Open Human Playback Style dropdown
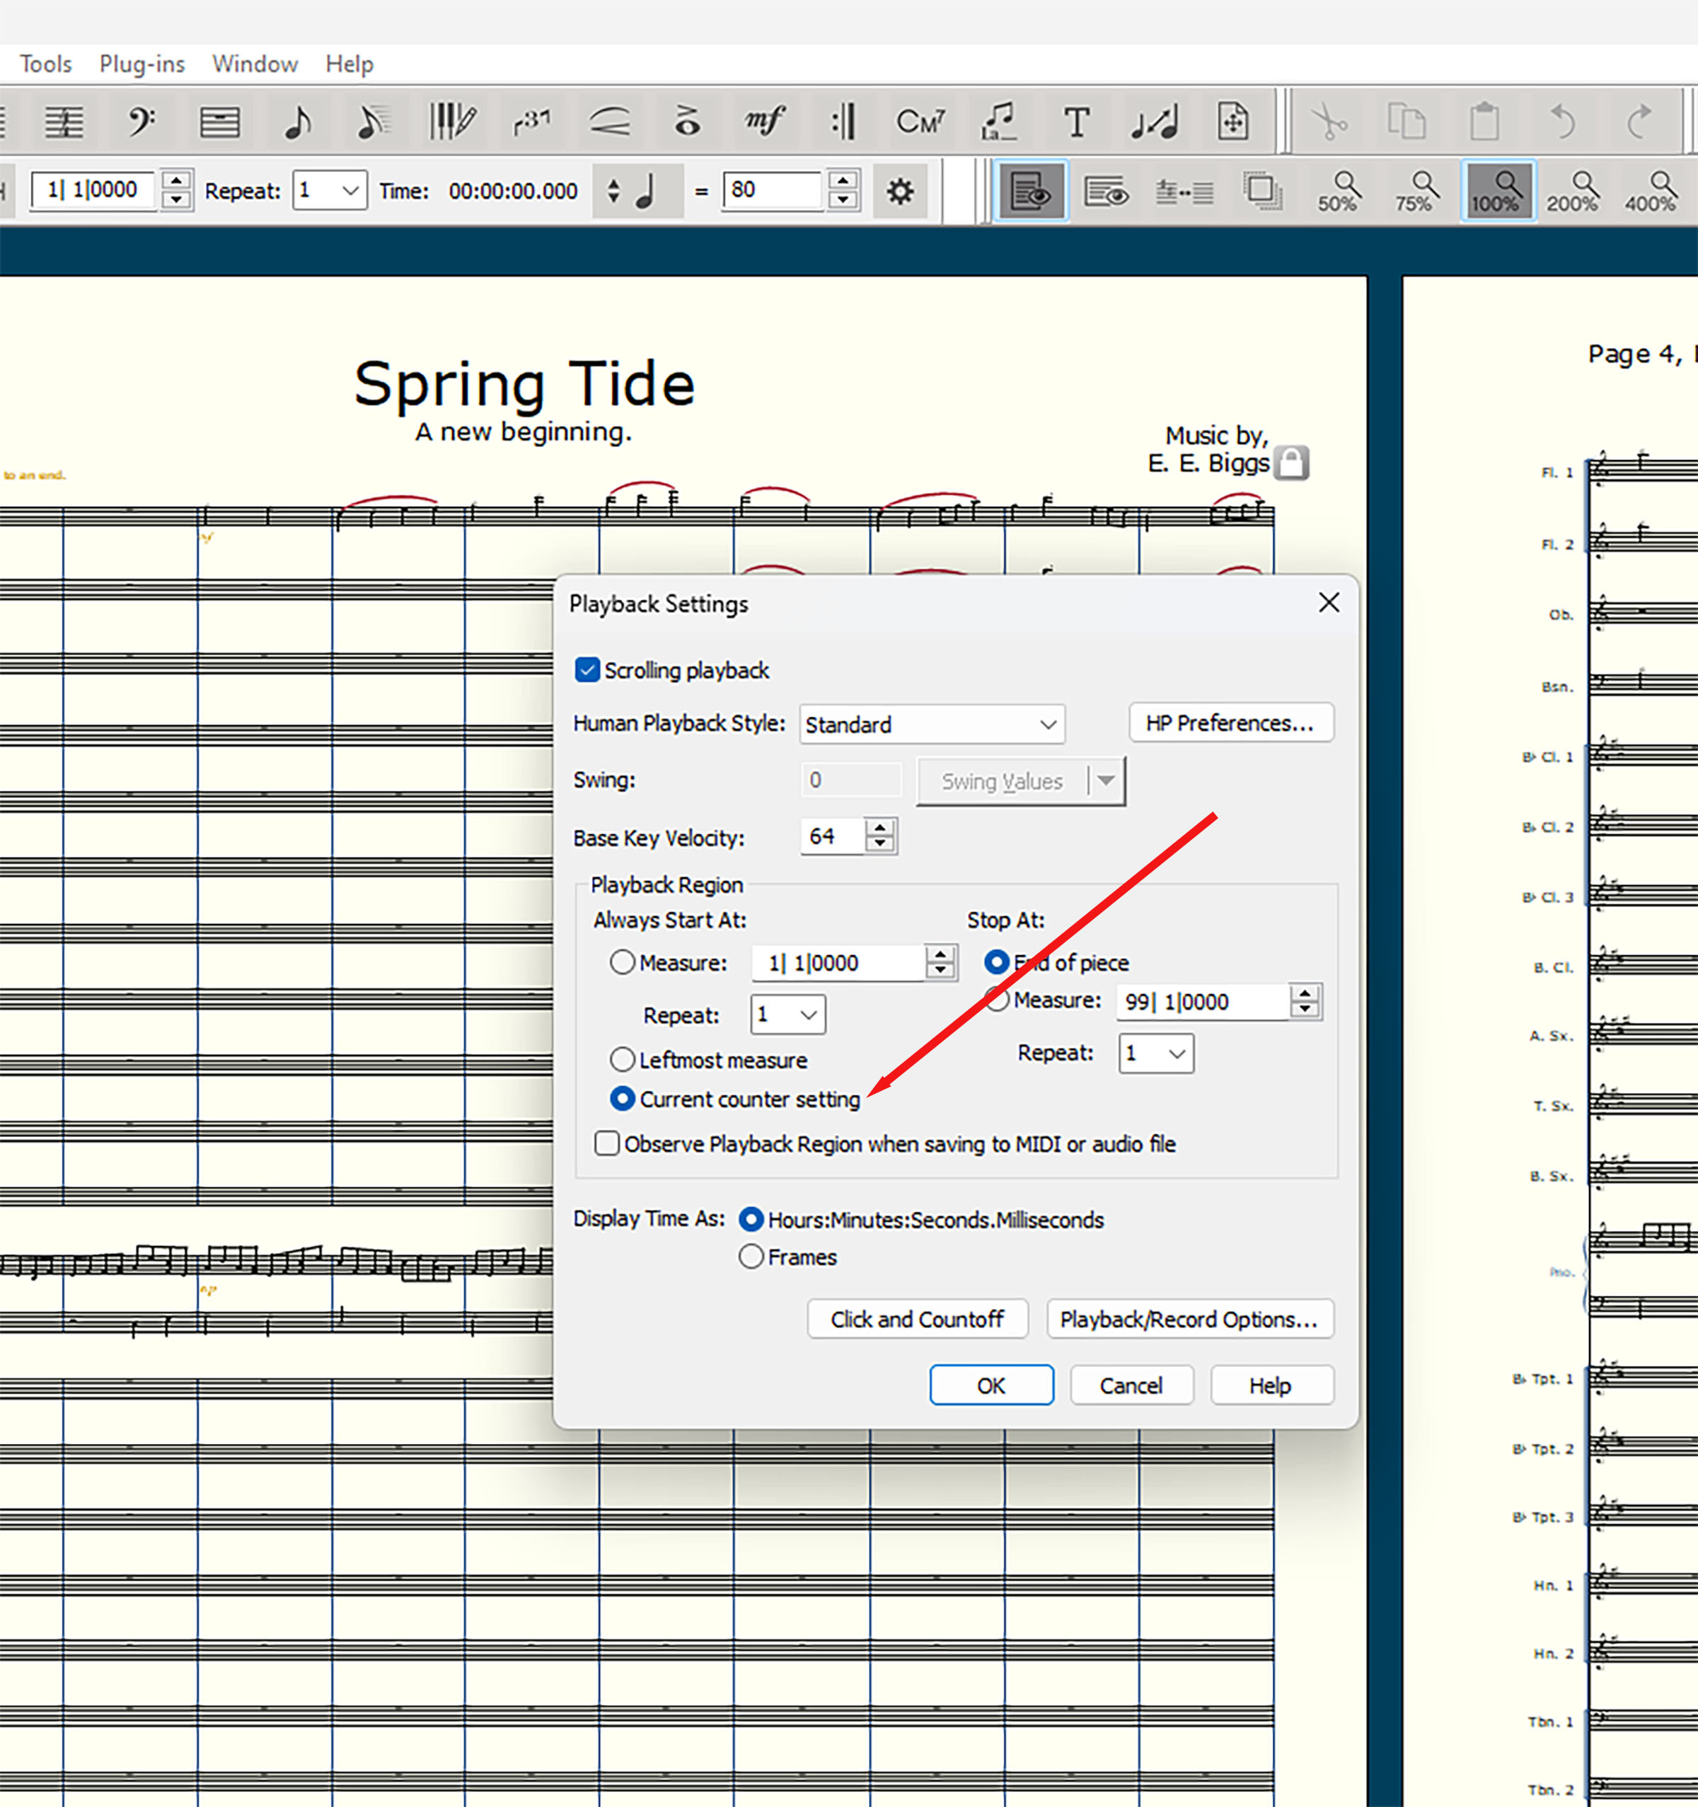 tap(932, 724)
